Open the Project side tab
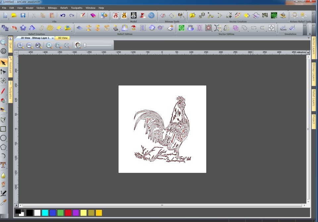318x222 pixels. (x=314, y=121)
